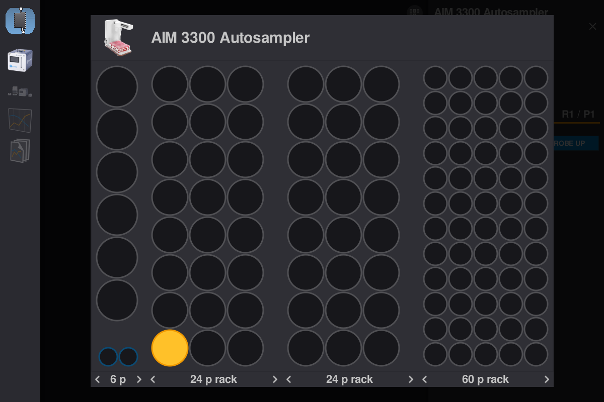
Task: Select top-left vial of the 60 p rack
Action: [435, 78]
